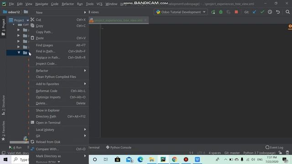
Task: Click the Bandicam red record taskbar icon
Action: 186,159
